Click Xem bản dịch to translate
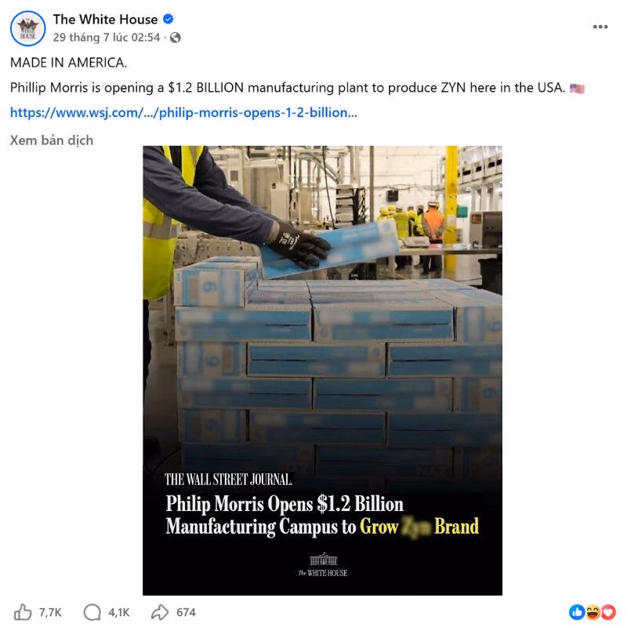The width and height of the screenshot is (627, 627). coord(52,140)
